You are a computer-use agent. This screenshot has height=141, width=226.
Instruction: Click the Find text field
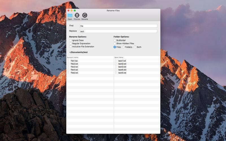[x=118, y=26]
